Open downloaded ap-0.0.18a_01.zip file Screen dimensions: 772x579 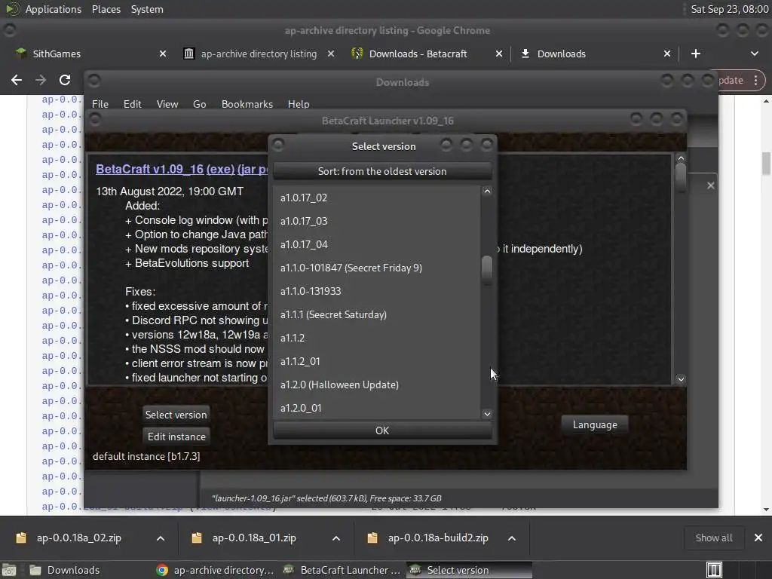[254, 538]
